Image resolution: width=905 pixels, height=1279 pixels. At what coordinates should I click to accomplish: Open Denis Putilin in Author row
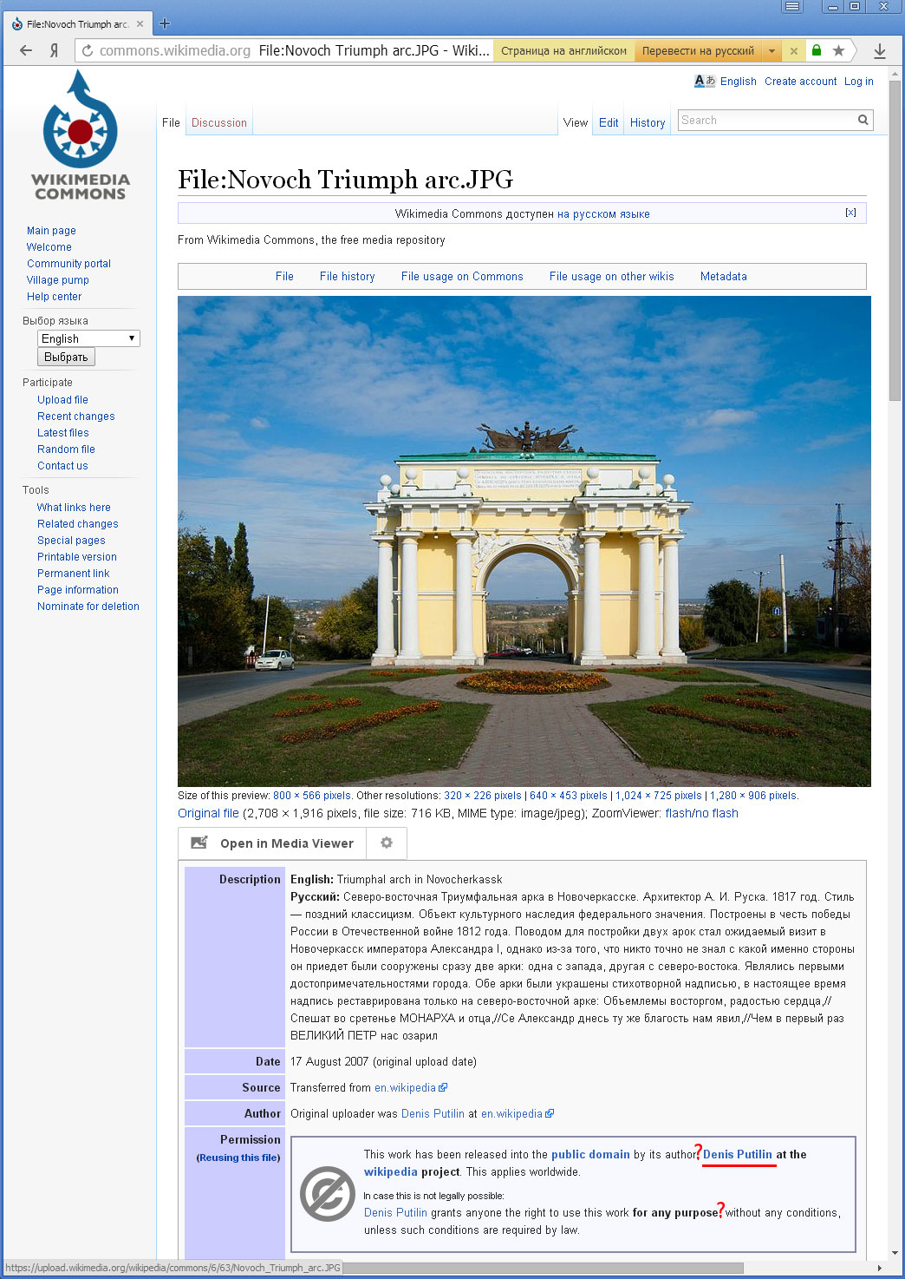click(x=433, y=1113)
